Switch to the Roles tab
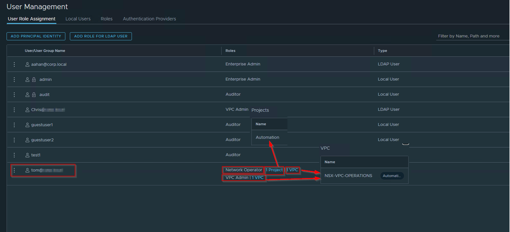The image size is (510, 232). click(x=106, y=19)
